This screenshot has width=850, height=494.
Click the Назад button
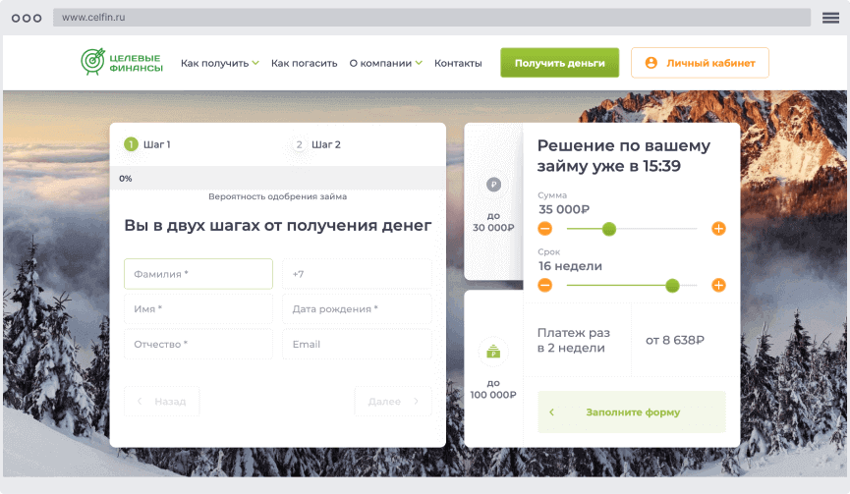coord(161,402)
